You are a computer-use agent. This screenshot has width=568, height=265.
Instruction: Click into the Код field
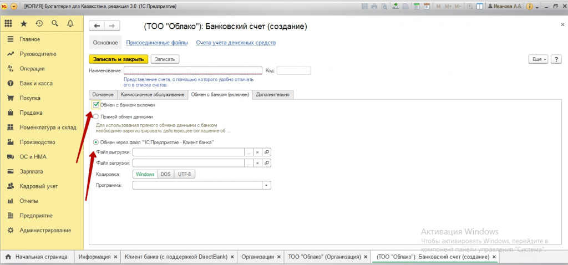294,70
